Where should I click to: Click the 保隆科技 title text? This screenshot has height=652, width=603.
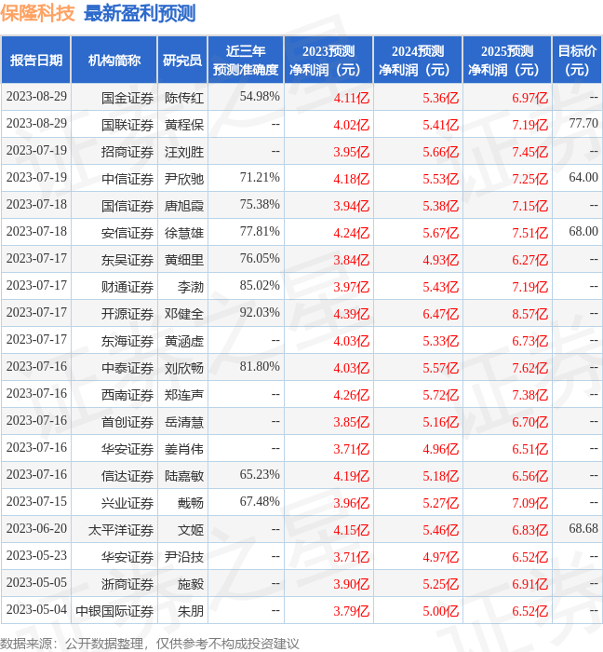(x=37, y=13)
